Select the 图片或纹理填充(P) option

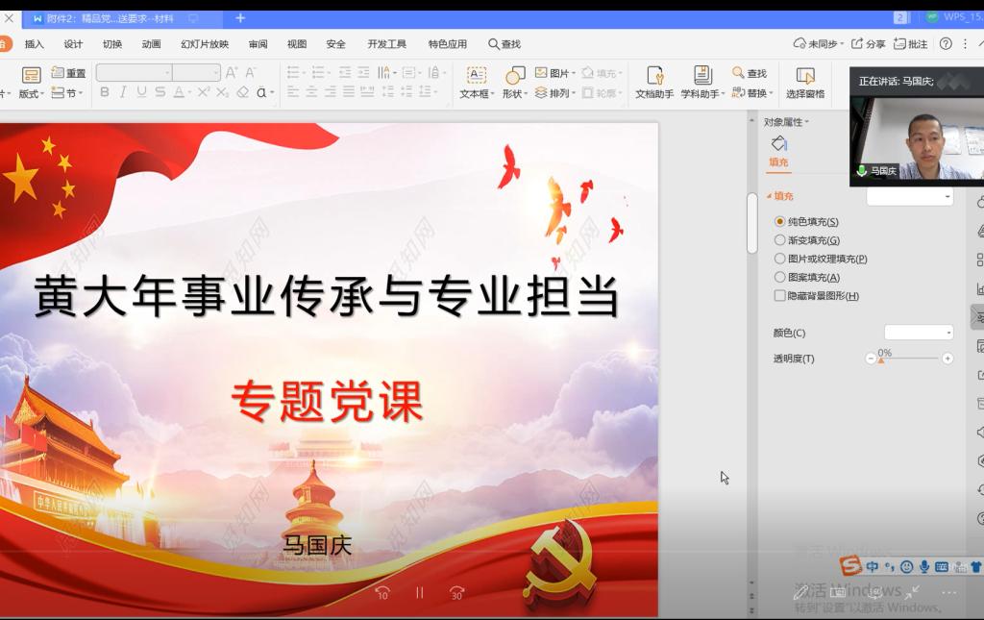point(780,259)
